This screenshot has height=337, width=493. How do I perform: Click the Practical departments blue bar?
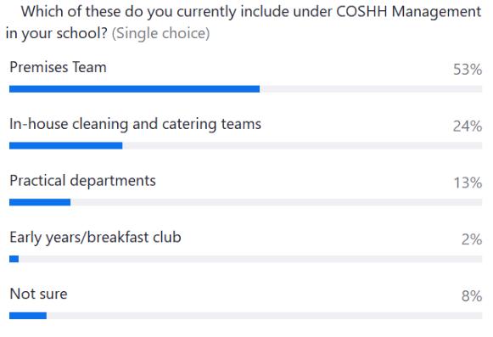pos(40,202)
